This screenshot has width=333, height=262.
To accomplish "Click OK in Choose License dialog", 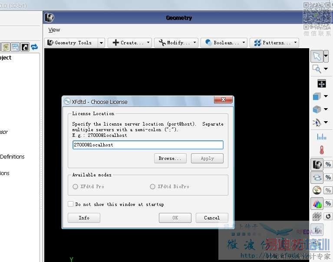I will (175, 218).
